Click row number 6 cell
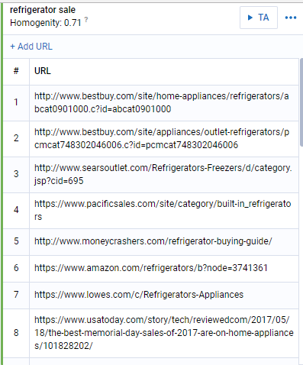The image size is (303, 365). pyautogui.click(x=16, y=268)
